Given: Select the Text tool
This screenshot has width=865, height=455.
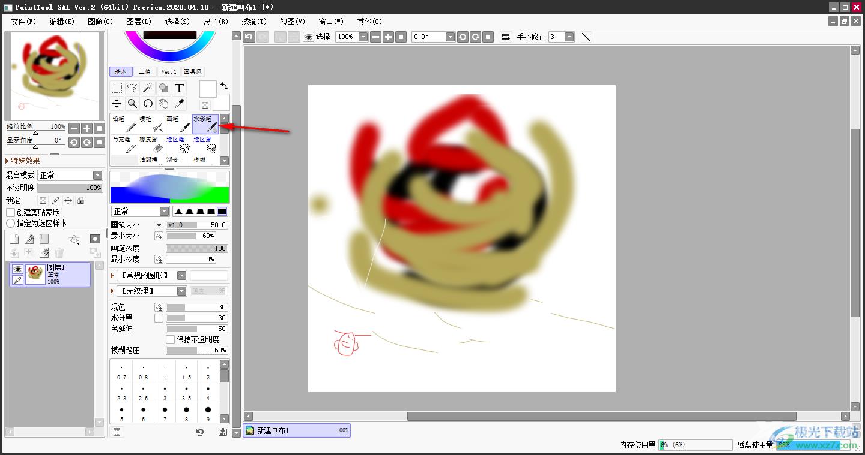Looking at the screenshot, I should (179, 88).
